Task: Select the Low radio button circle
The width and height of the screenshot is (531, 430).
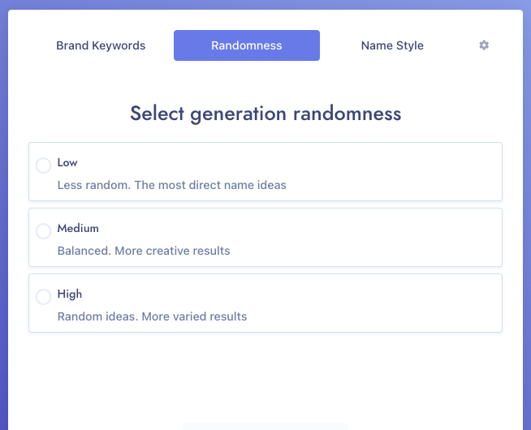Action: click(x=44, y=166)
